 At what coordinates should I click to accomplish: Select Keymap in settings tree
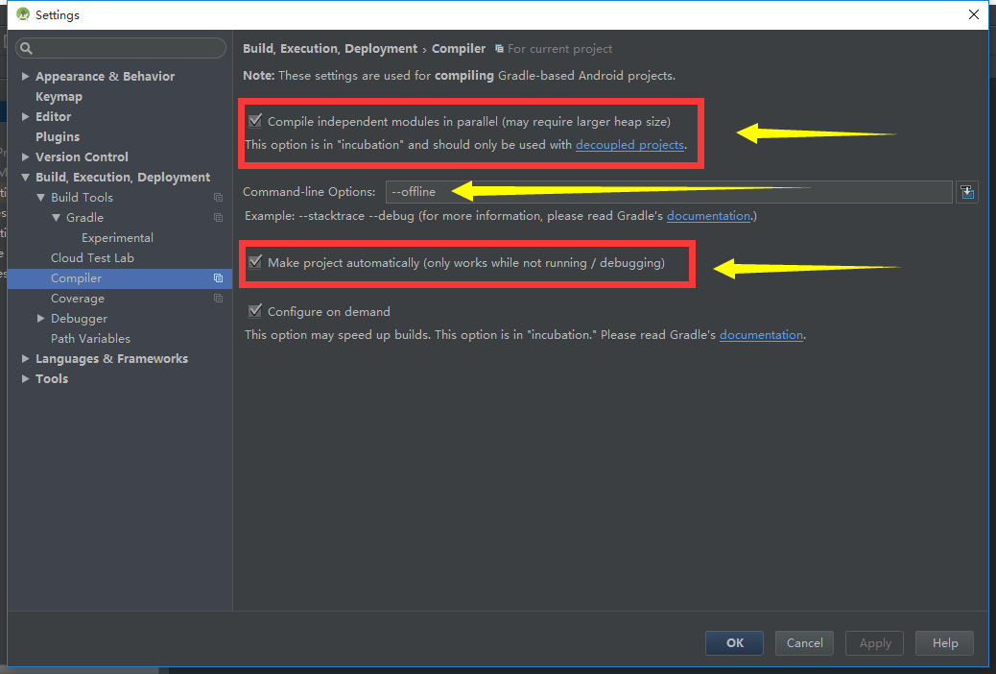(59, 97)
